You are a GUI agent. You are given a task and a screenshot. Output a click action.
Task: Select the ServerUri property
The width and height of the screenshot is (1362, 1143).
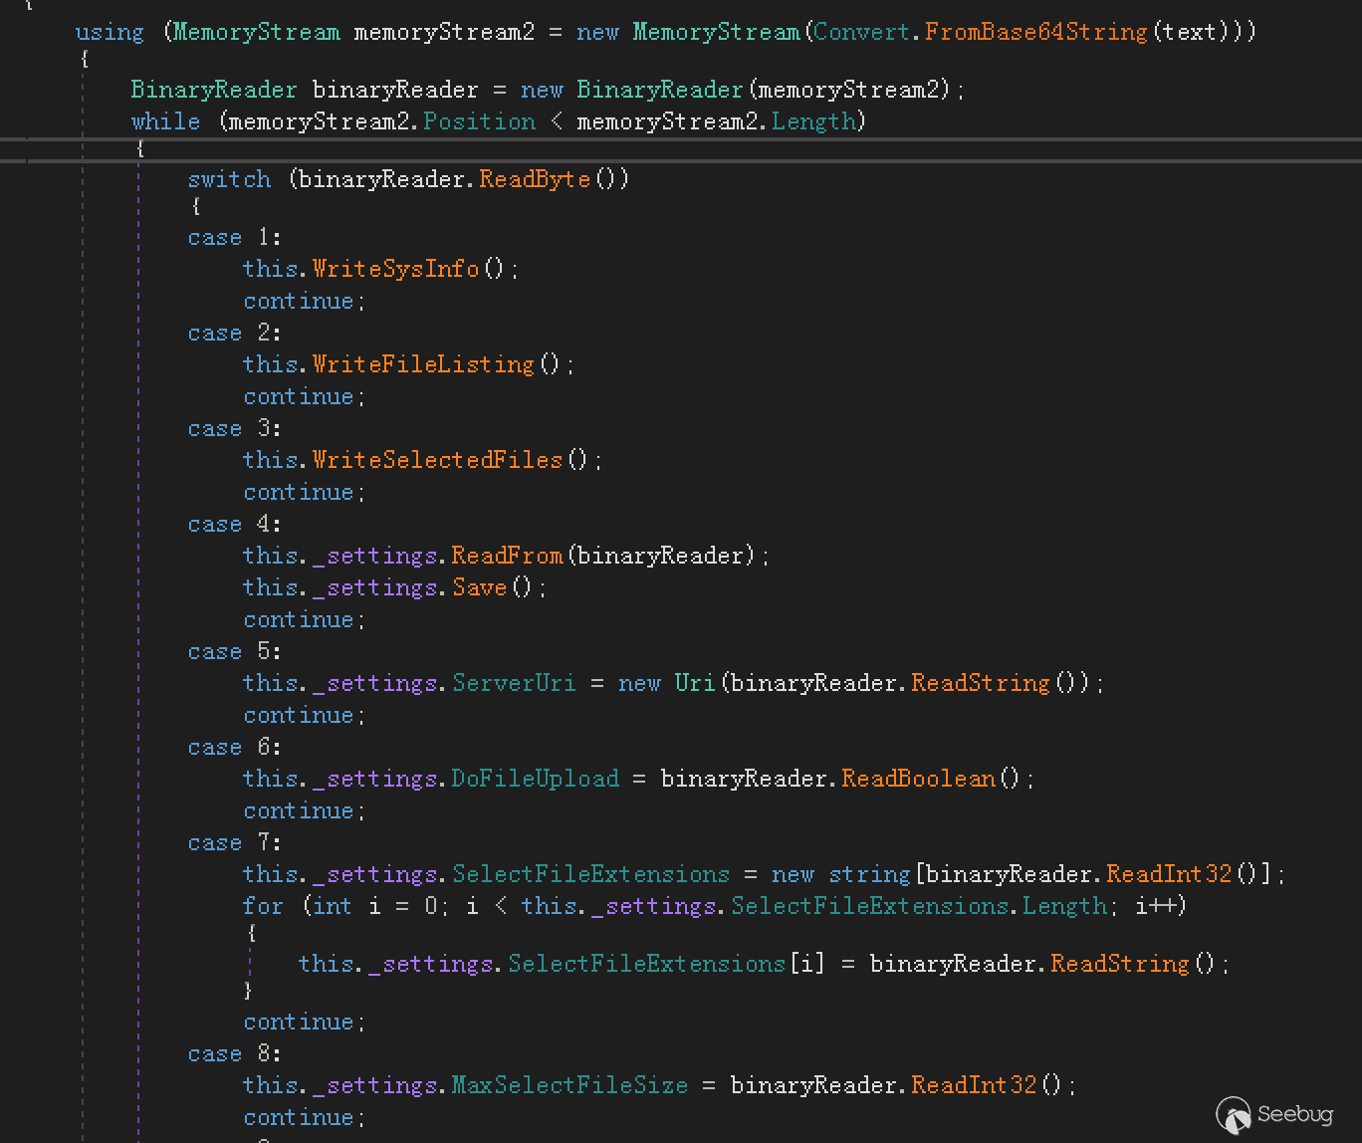pos(513,683)
